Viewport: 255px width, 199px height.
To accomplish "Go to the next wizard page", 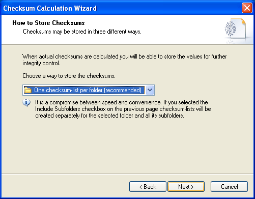I will click(x=186, y=187).
